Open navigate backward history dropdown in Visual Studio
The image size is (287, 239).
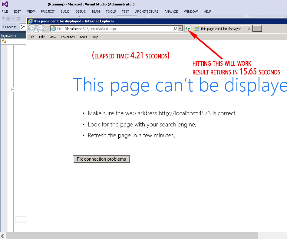13,19
